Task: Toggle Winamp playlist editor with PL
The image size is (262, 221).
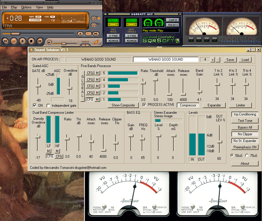Action: coord(88,34)
